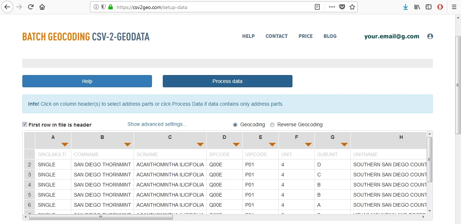Toggle the sidebar icon in toolbar

point(429,7)
